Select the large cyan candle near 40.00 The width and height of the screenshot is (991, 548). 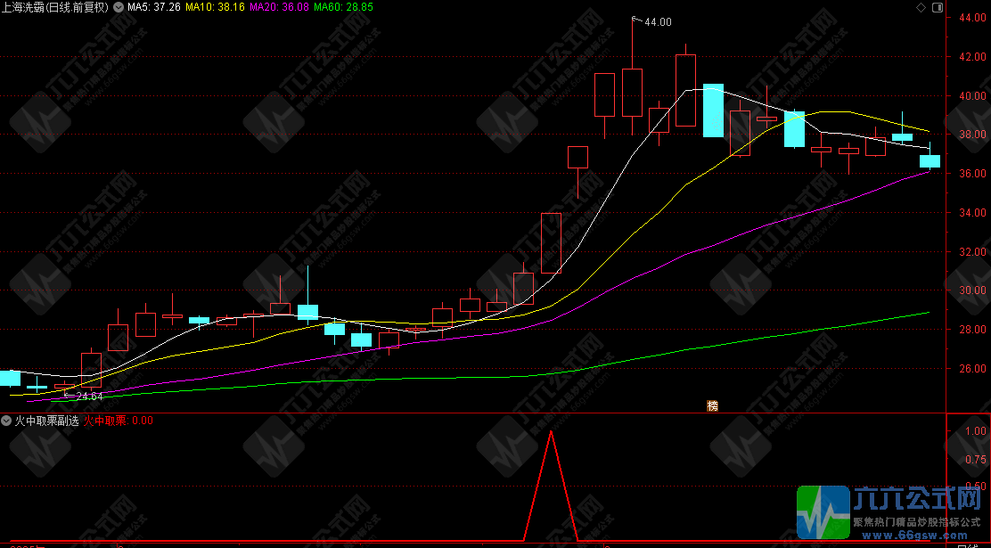713,110
